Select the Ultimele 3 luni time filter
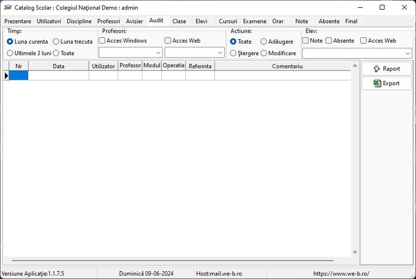 (x=10, y=53)
